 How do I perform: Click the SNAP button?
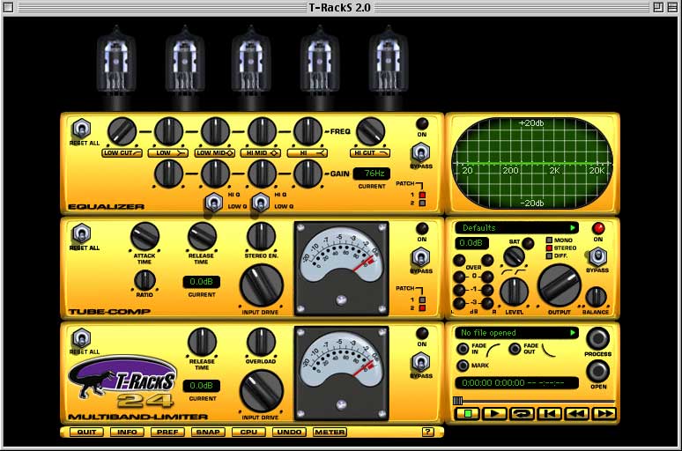pos(208,432)
